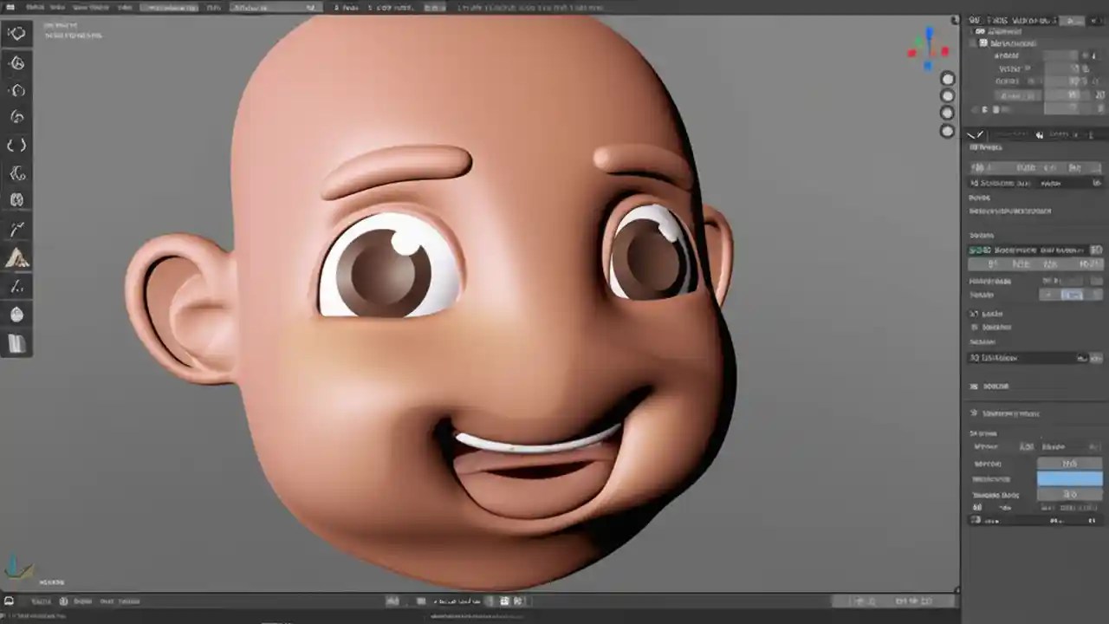Click the mesh data icon beside the head object
The width and height of the screenshot is (1109, 624).
[x=983, y=42]
